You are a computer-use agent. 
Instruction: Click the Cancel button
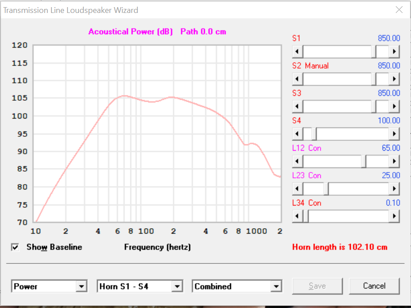coord(374,286)
